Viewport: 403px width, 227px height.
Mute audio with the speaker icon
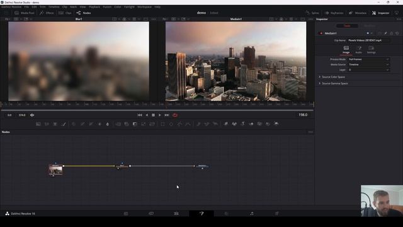32,115
